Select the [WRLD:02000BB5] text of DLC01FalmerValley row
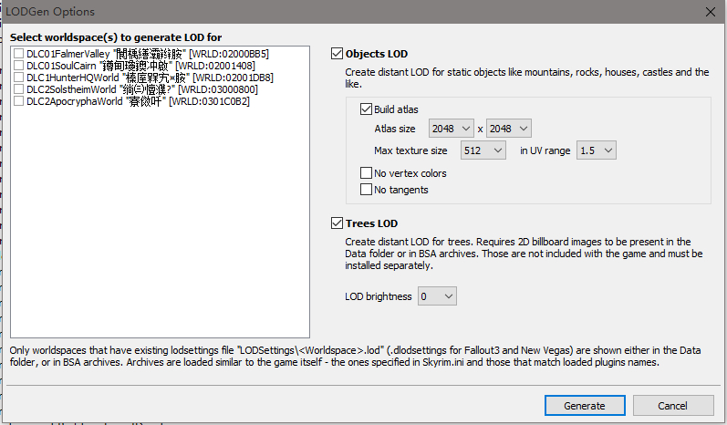This screenshot has width=727, height=425. [229, 54]
